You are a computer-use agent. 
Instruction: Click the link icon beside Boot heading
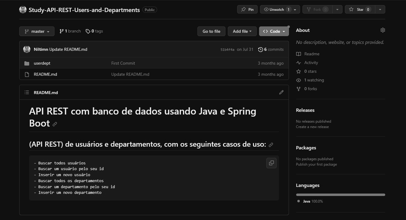(x=55, y=124)
